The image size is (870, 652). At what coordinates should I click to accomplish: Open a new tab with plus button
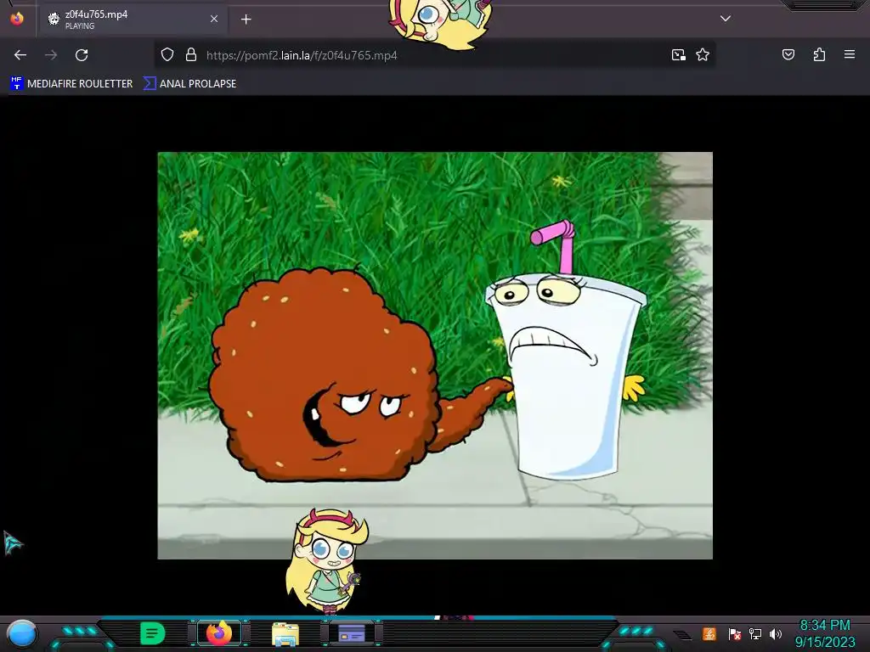click(246, 20)
